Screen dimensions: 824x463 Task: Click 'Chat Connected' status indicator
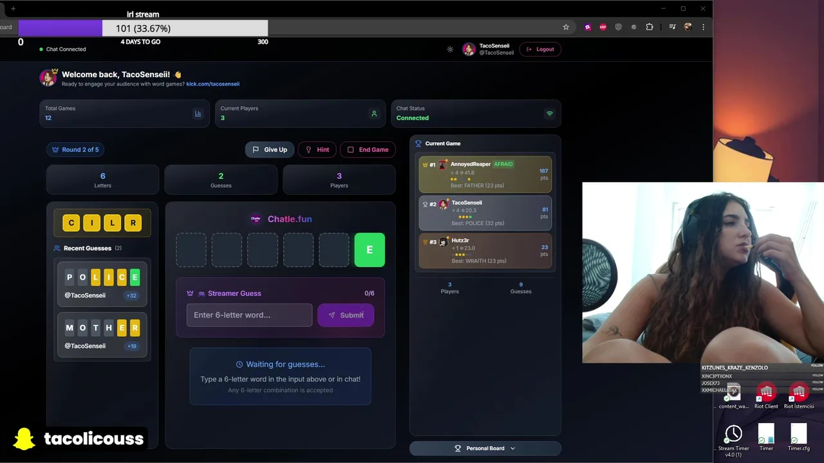pos(62,50)
